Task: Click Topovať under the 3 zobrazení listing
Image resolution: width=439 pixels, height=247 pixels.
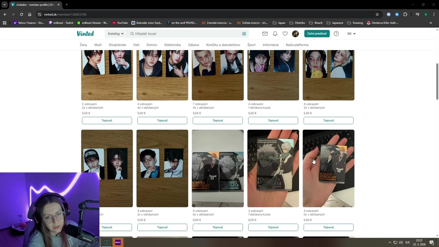Action: 273,227
